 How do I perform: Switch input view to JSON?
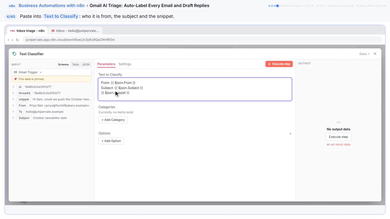pyautogui.click(x=86, y=64)
